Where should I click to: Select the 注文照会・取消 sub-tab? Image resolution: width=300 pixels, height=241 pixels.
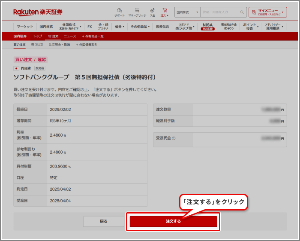[59, 45]
